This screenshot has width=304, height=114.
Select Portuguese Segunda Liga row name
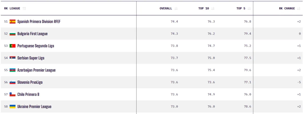tap(36, 46)
